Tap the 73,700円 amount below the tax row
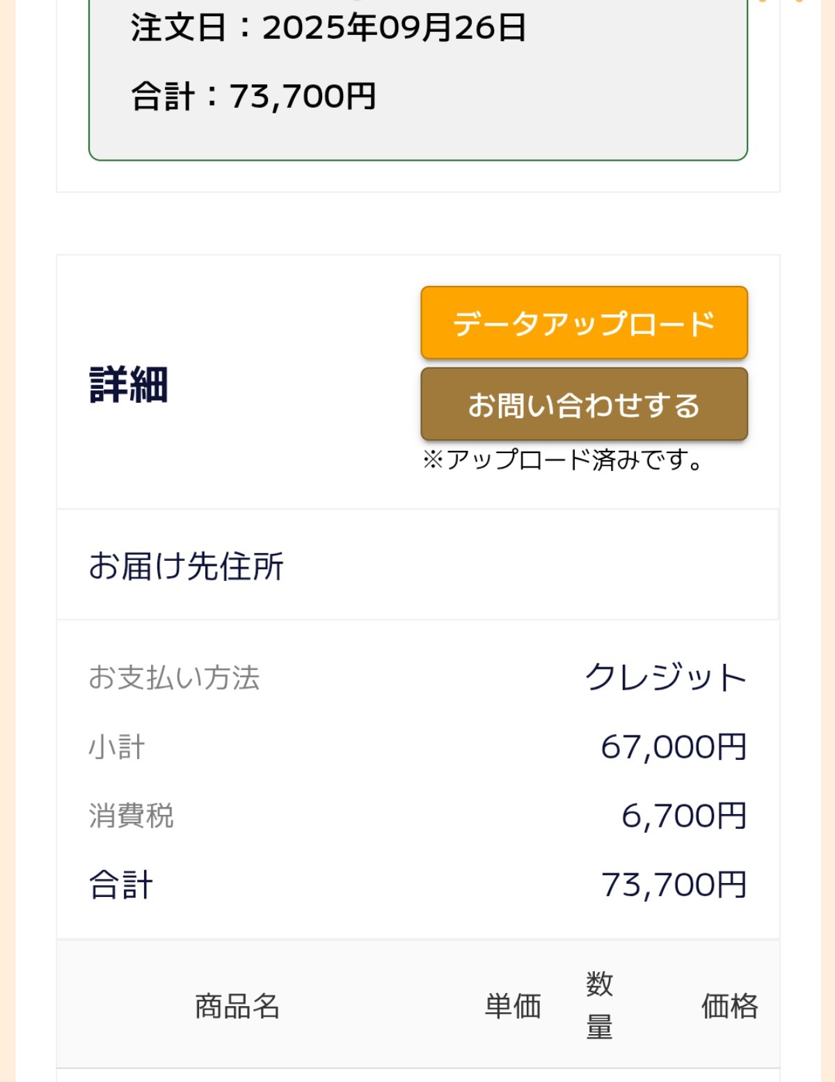 pos(674,885)
